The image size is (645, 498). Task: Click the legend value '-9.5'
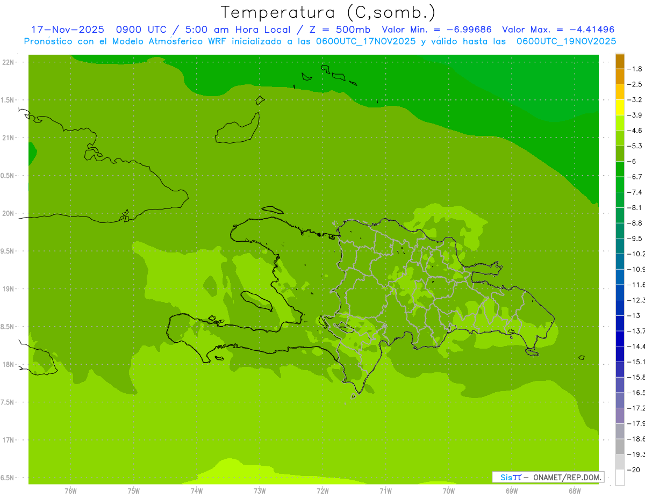click(635, 239)
